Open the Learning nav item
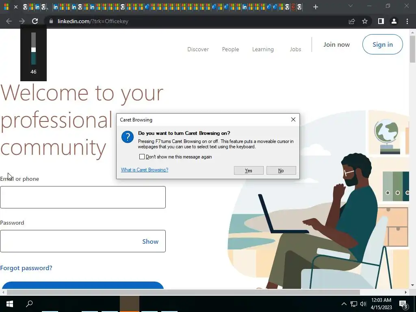The width and height of the screenshot is (416, 312). [263, 49]
